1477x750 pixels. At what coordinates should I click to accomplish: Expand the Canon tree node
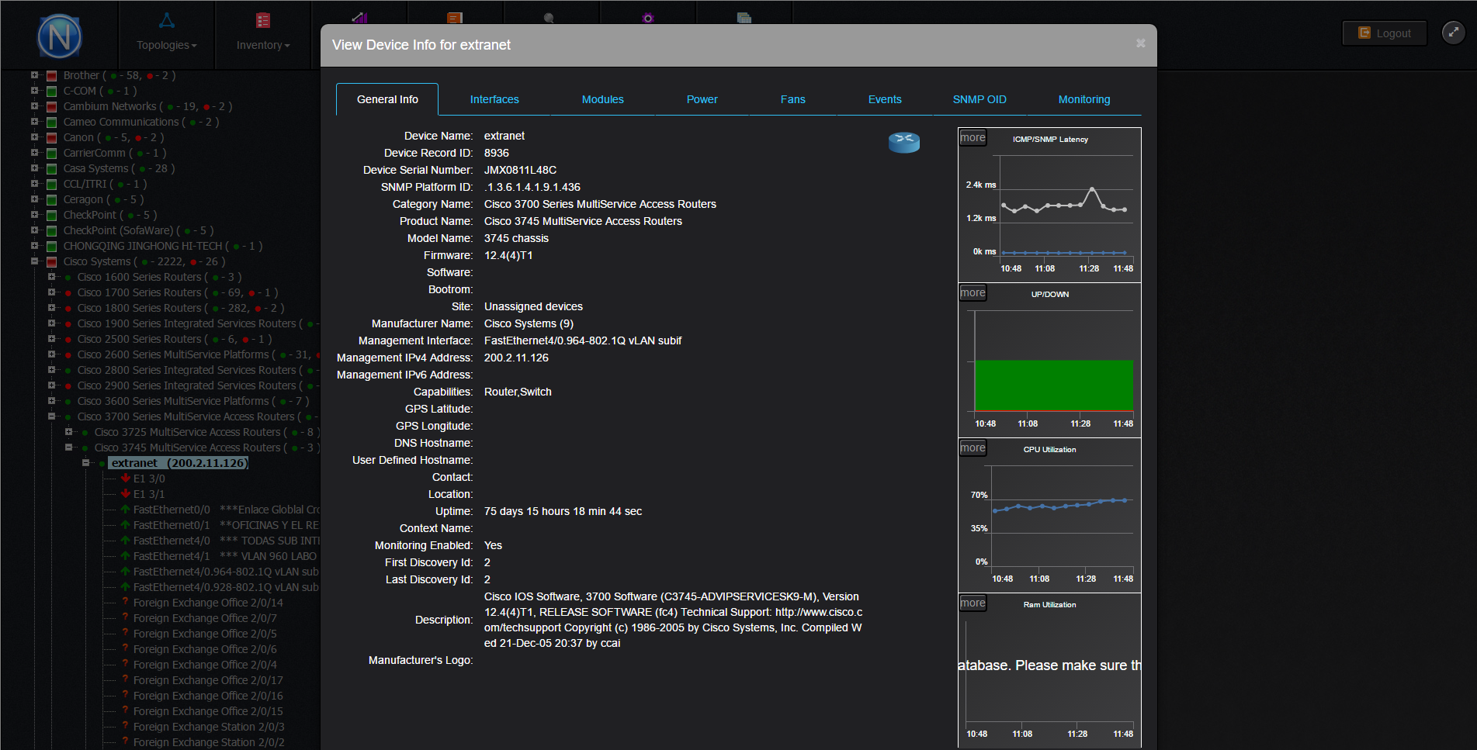pyautogui.click(x=34, y=137)
